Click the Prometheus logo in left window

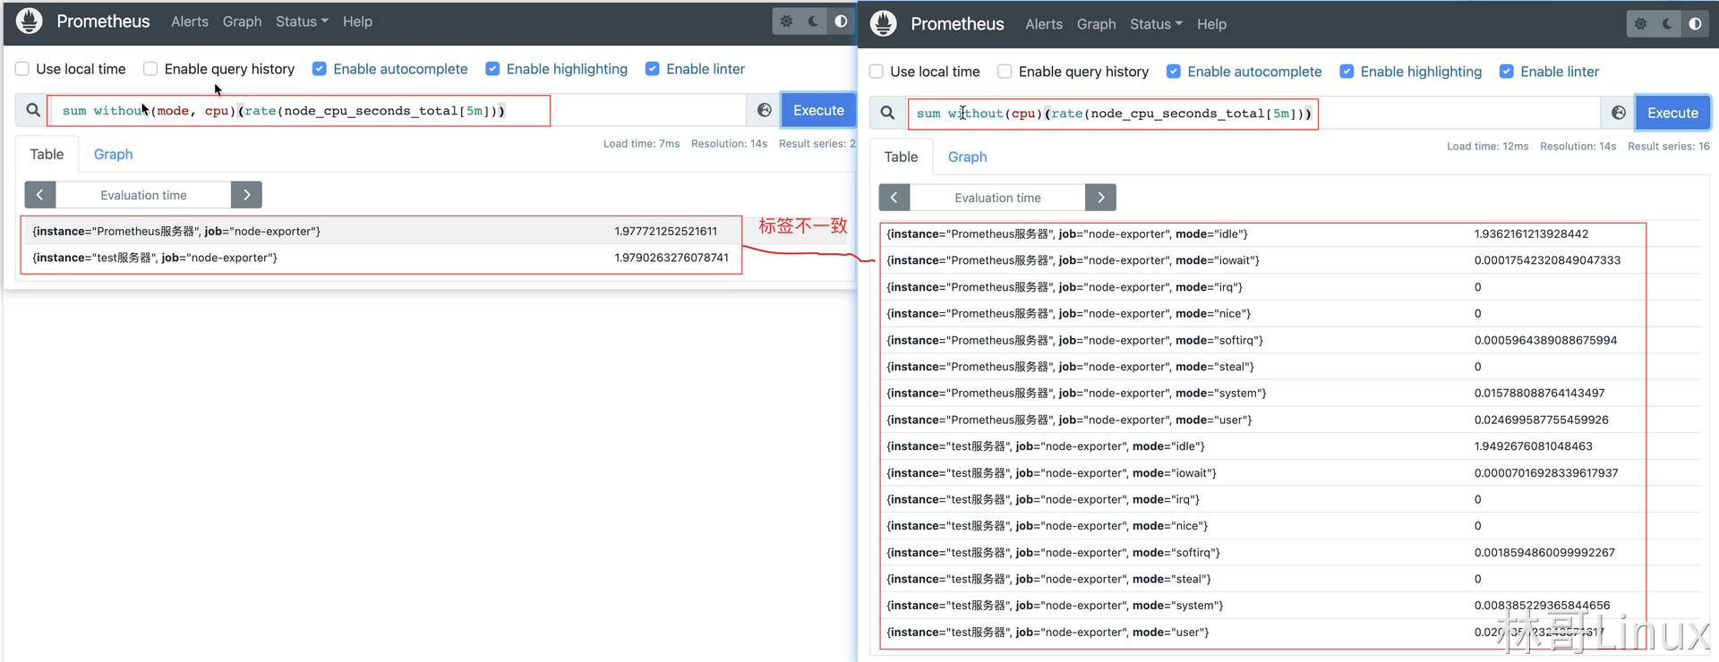click(x=30, y=21)
